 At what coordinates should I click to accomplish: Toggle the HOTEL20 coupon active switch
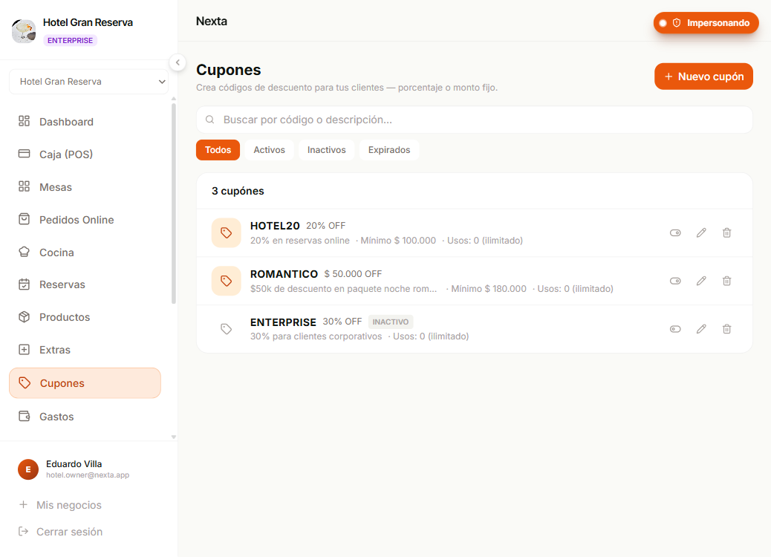[x=675, y=232]
